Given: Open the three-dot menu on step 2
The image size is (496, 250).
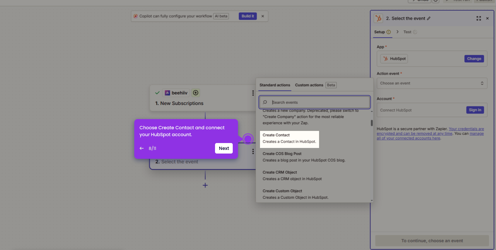Looking at the screenshot, I should click(x=253, y=152).
